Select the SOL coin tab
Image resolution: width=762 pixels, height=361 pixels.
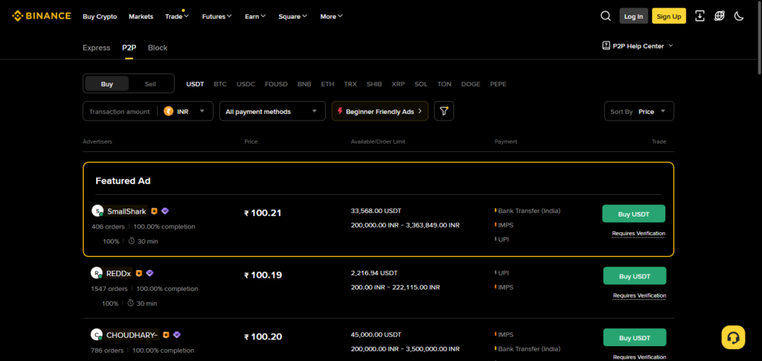421,84
